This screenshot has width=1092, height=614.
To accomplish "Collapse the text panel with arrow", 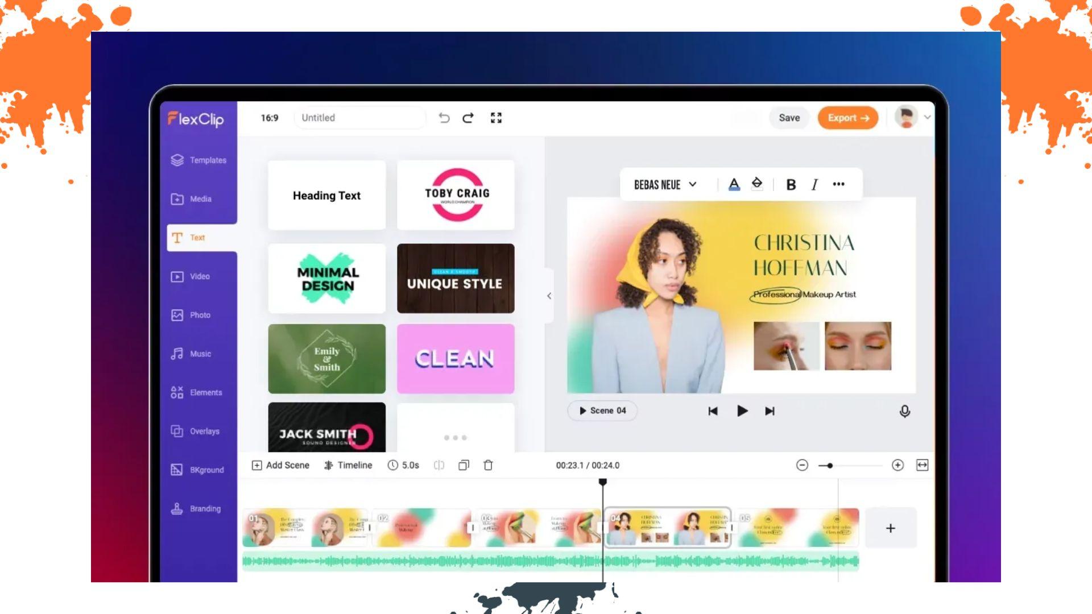I will (549, 296).
